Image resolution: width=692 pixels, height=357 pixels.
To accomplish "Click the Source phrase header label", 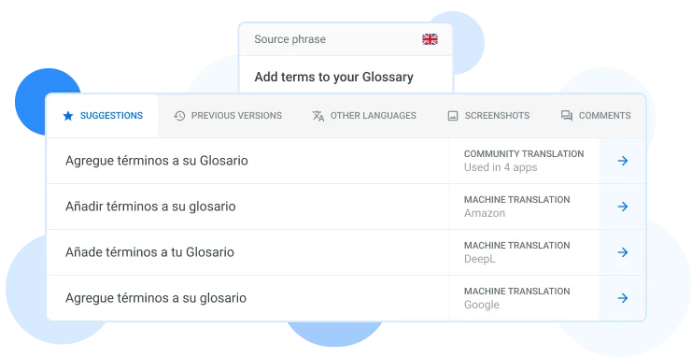I will point(290,39).
